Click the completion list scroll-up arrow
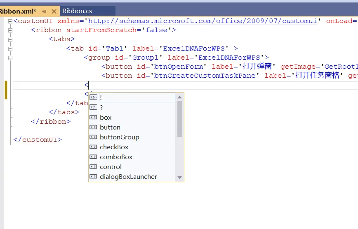This screenshot has height=229, width=358. click(180, 97)
